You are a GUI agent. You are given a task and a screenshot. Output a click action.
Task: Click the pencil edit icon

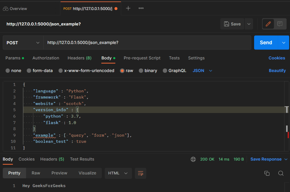(x=268, y=24)
